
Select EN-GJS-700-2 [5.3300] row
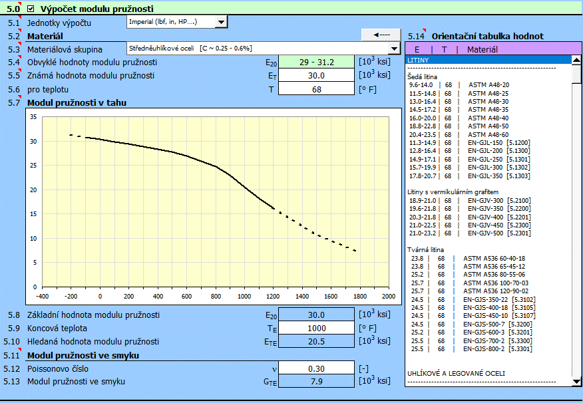[x=488, y=340]
